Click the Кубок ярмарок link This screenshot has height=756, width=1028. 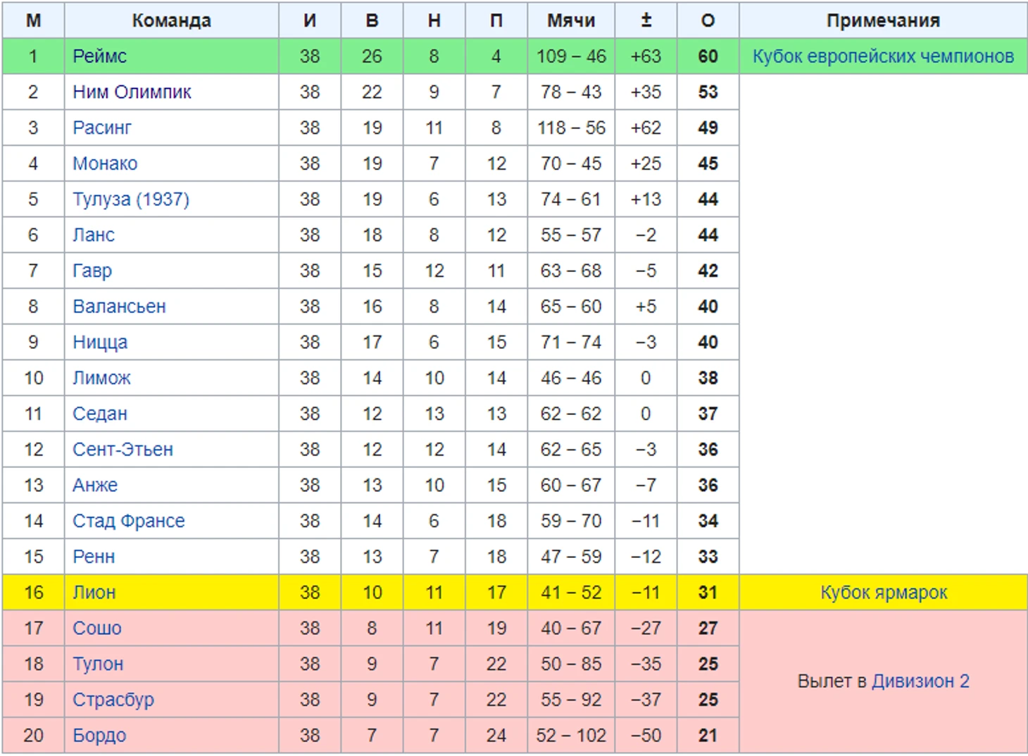884,593
